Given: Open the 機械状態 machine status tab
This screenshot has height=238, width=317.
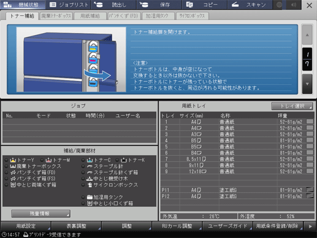Looking at the screenshot, I should click(23, 4).
